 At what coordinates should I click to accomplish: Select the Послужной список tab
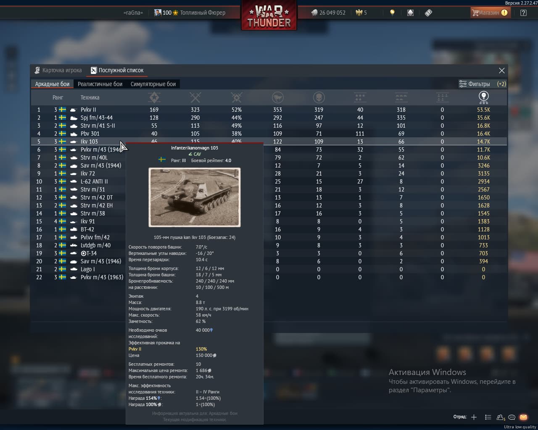coord(117,70)
